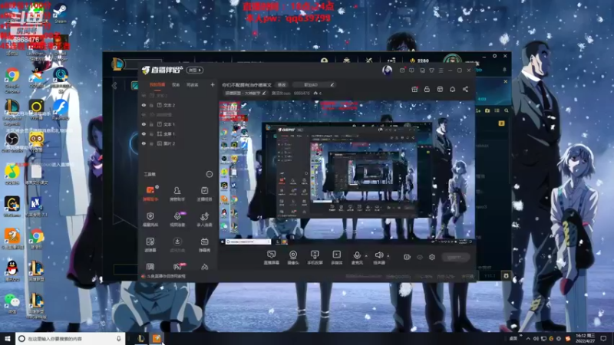The height and width of the screenshot is (345, 614).
Task: Click the back chevron in League client
Action: [x=114, y=85]
